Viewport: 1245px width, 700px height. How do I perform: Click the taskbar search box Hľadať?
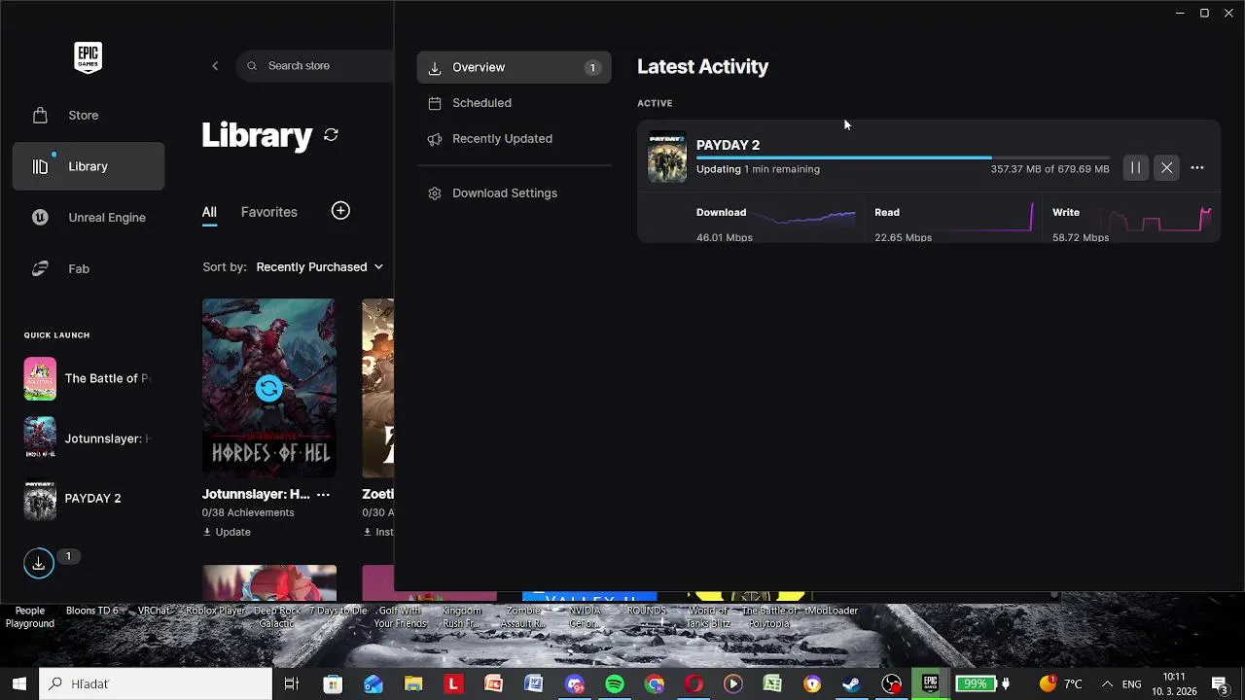[x=156, y=683]
